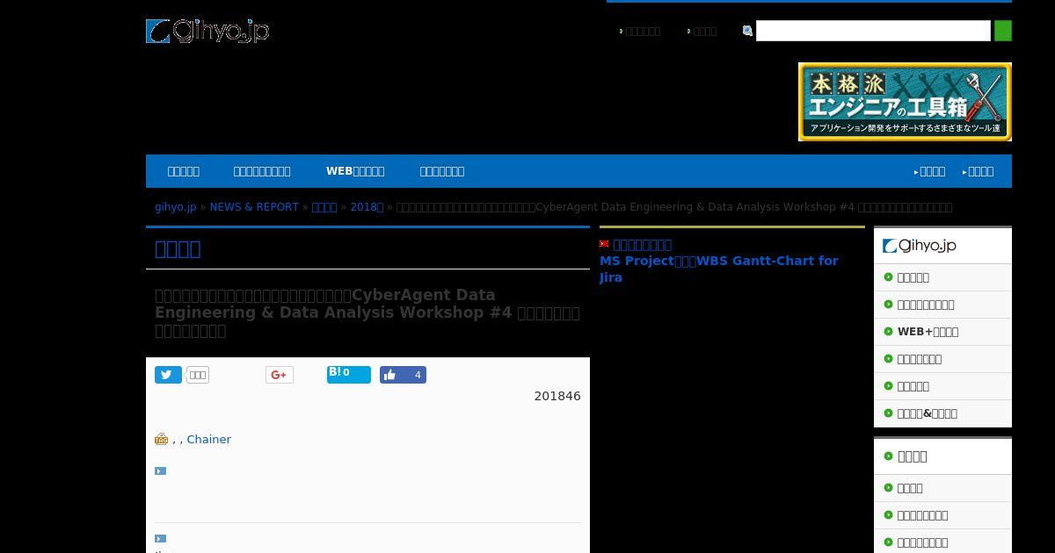
Task: Open the 2018 breadcrumb link
Action: [367, 207]
